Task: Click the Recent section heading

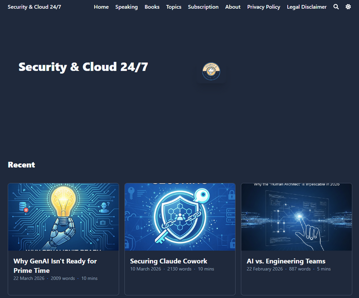Action: (22, 165)
